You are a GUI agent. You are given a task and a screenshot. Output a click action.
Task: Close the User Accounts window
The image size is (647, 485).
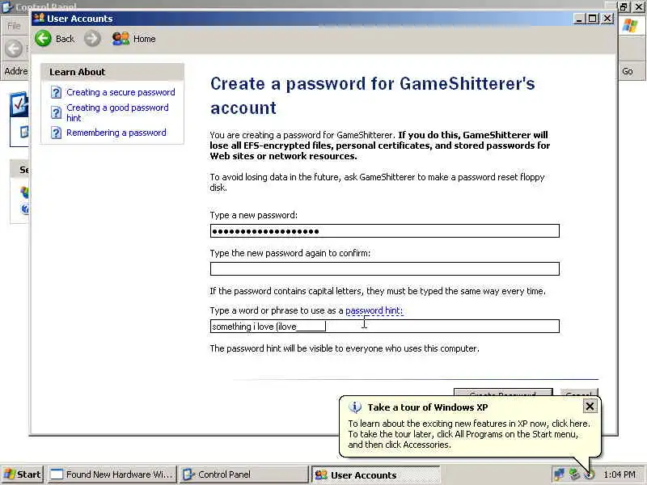tap(607, 19)
